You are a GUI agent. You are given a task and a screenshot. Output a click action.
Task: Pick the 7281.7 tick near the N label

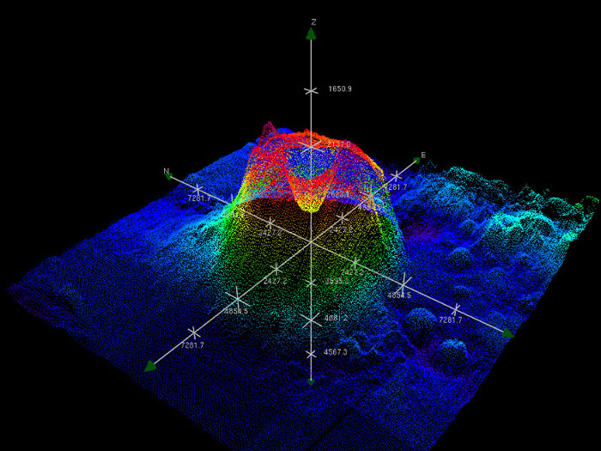[198, 189]
